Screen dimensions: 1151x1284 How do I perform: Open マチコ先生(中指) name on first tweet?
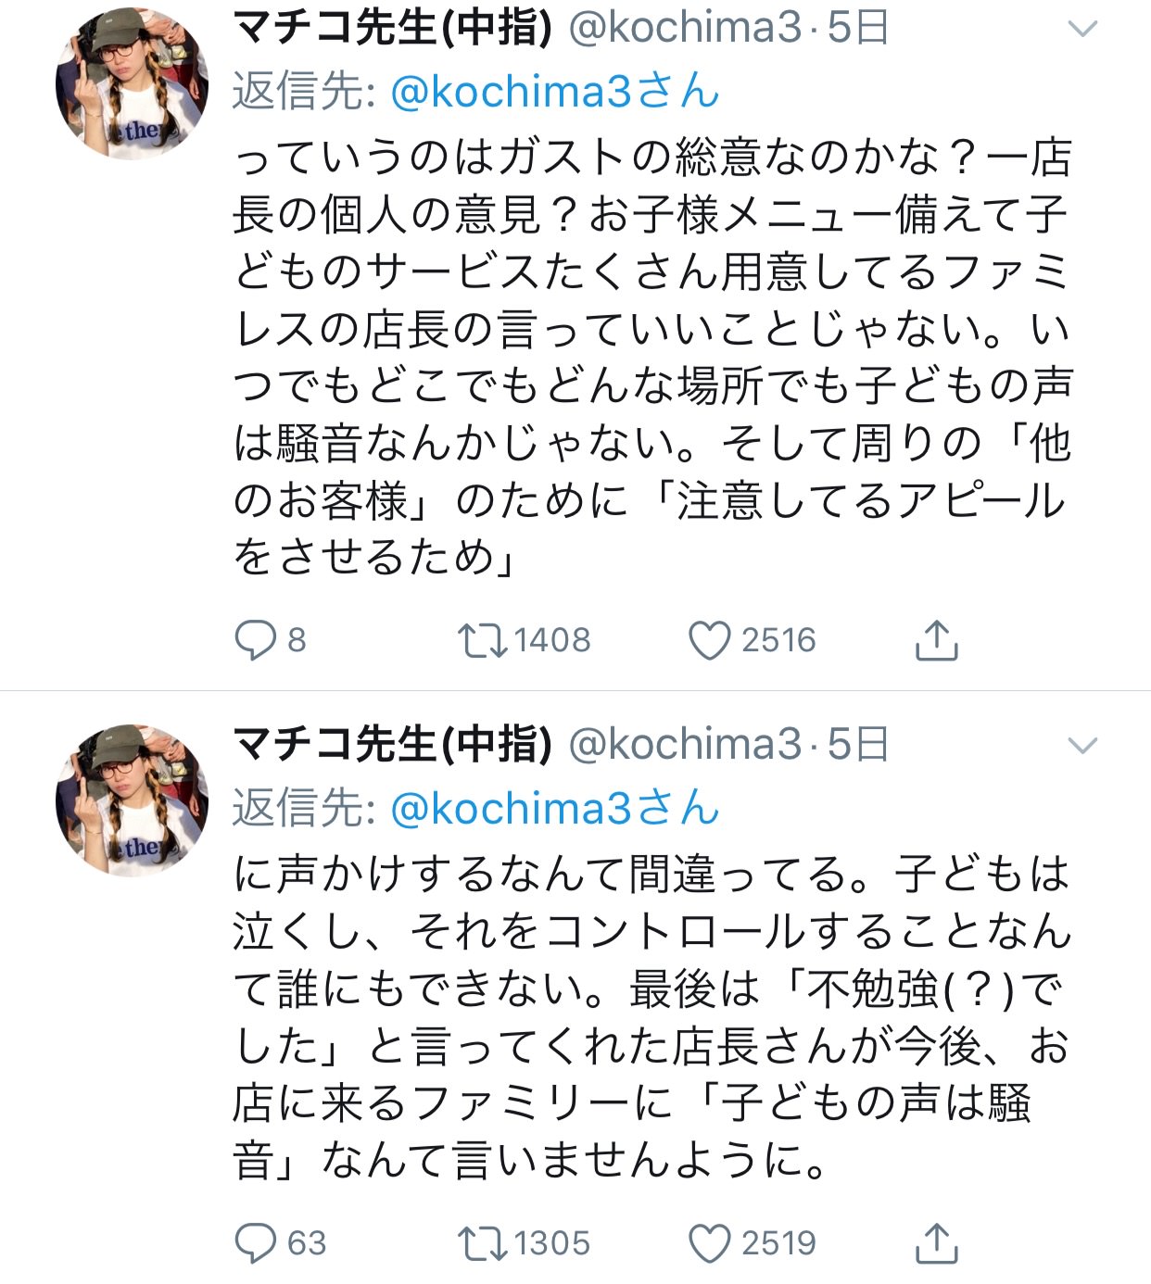click(x=393, y=27)
